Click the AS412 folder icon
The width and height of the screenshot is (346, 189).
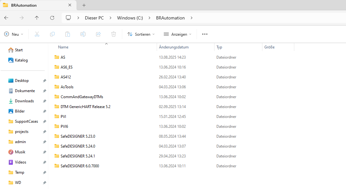57,77
